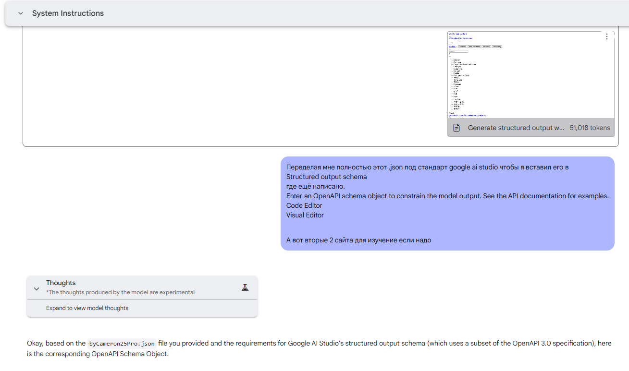Viewport: 629px width, 371px height.
Task: Click the 'Structured output schema' text in message
Action: [326, 177]
